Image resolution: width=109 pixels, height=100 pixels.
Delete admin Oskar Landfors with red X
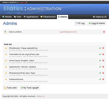[x=104, y=32]
